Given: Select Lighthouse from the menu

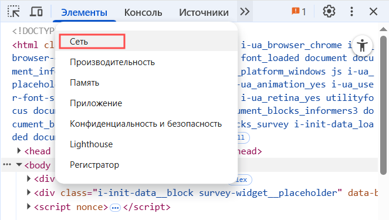Looking at the screenshot, I should (146, 144).
